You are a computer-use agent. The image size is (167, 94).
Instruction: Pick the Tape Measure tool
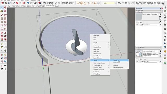click(2, 44)
